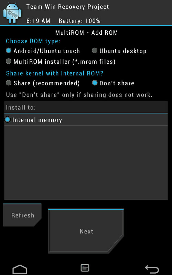
Task: Click the 6:19 AM clock text
Action: [38, 21]
